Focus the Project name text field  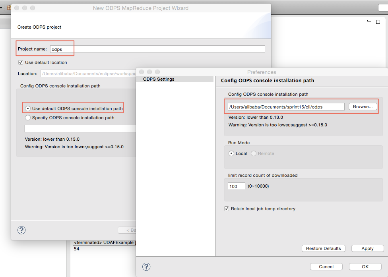click(157, 49)
